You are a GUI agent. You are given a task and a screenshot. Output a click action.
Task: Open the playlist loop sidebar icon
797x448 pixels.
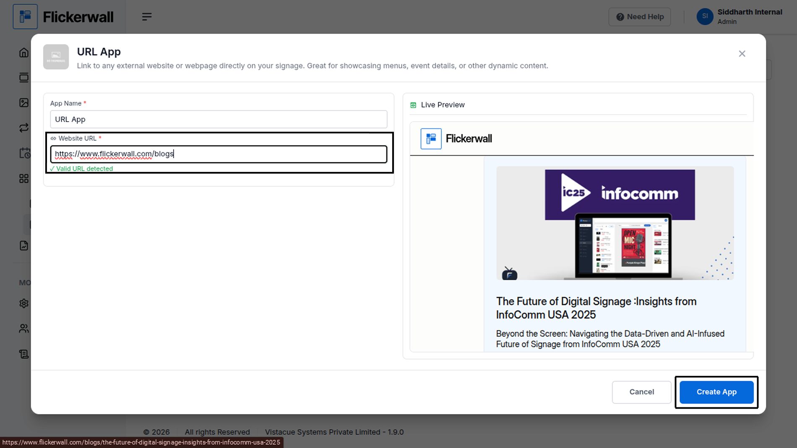pos(24,128)
